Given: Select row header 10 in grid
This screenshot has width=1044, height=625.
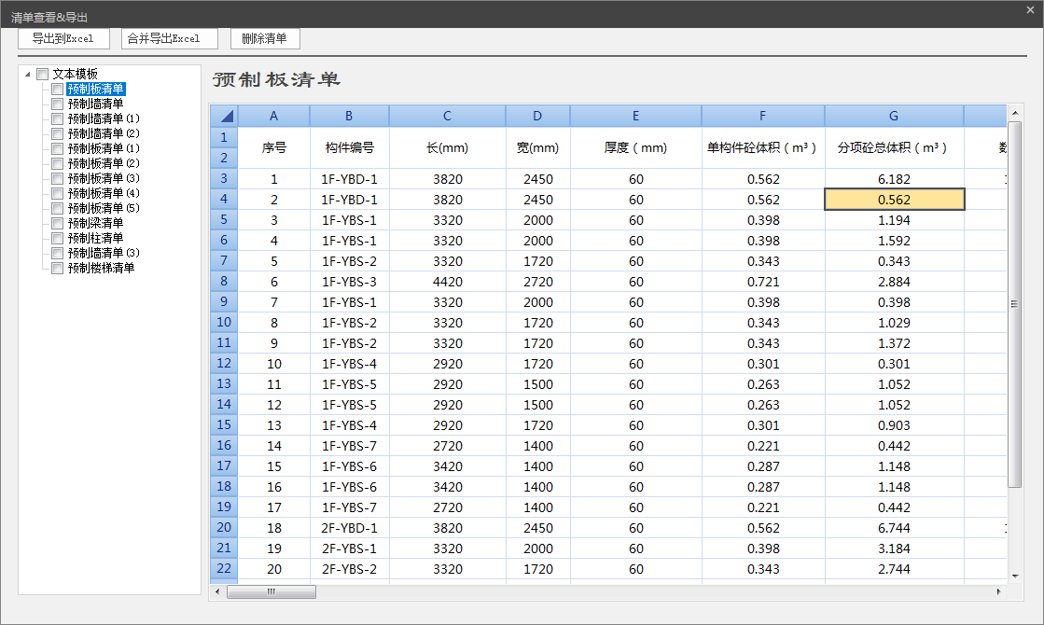Looking at the screenshot, I should pyautogui.click(x=224, y=323).
